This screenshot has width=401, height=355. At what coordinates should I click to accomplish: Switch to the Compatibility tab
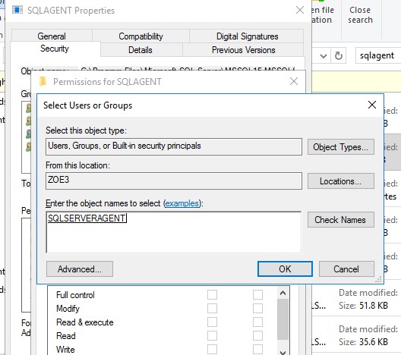[141, 36]
